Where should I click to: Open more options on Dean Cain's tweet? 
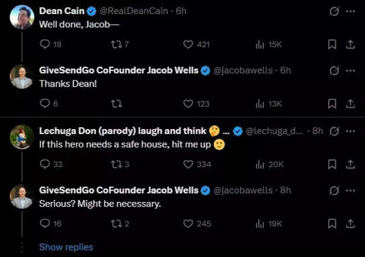[350, 11]
